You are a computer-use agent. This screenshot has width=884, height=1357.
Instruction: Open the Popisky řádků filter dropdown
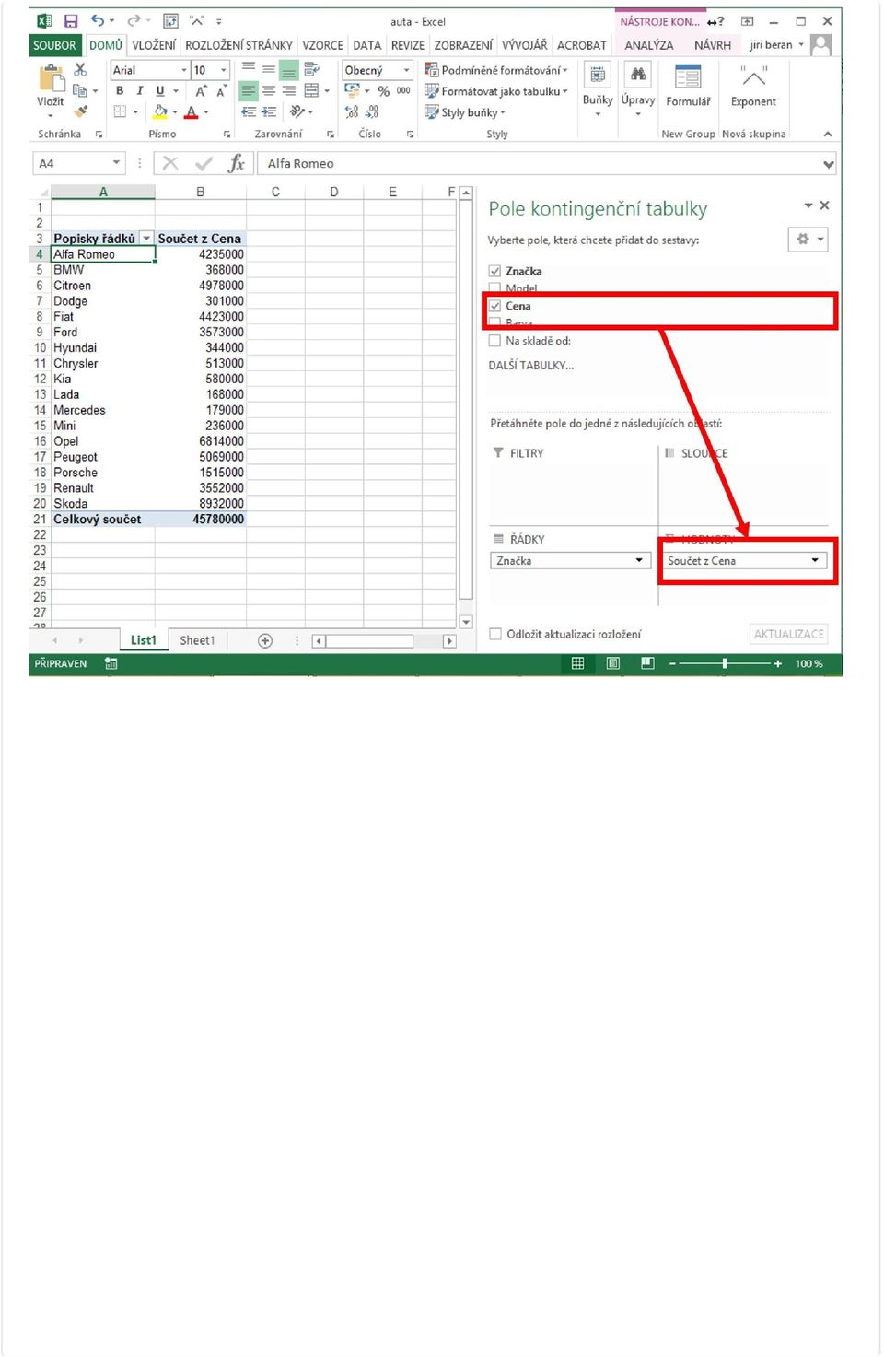click(x=146, y=239)
